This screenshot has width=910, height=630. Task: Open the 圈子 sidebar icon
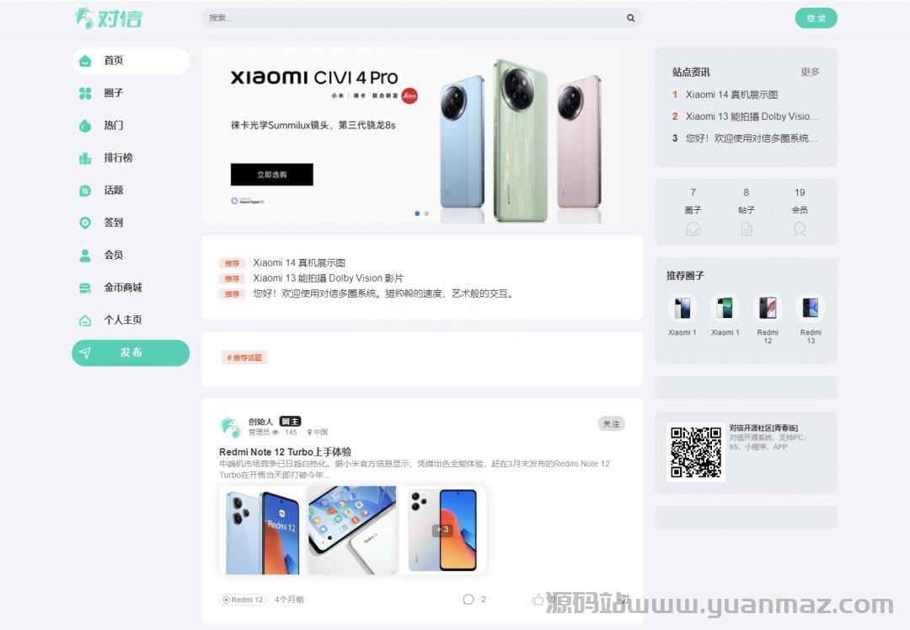(x=85, y=93)
